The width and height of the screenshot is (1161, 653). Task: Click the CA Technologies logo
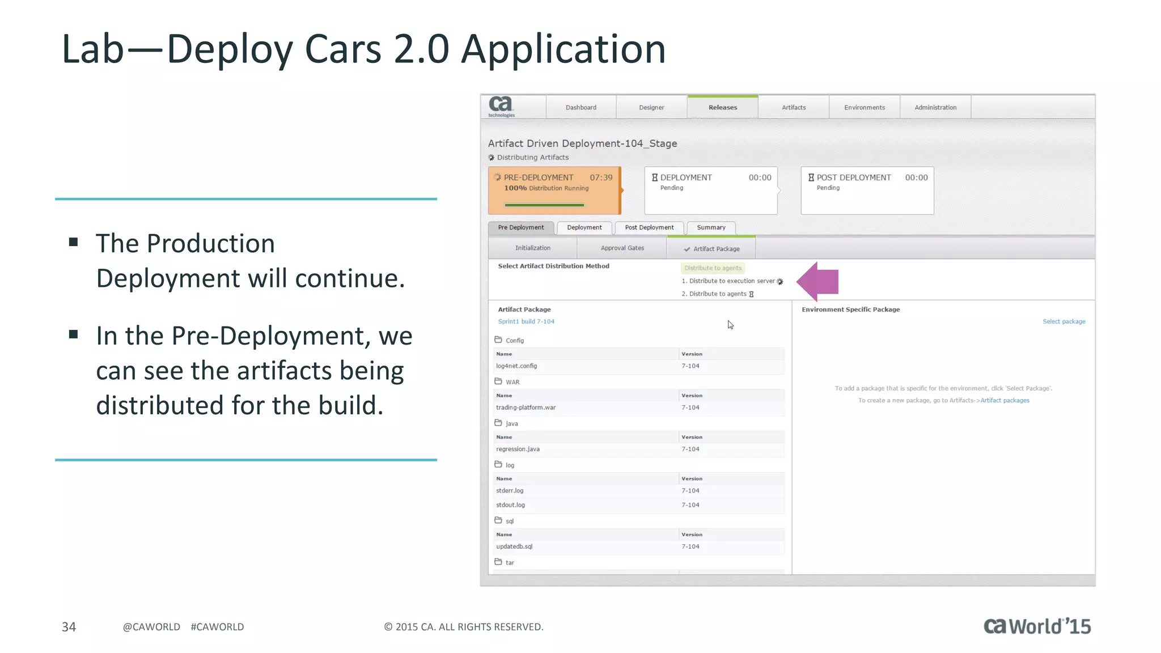(501, 107)
